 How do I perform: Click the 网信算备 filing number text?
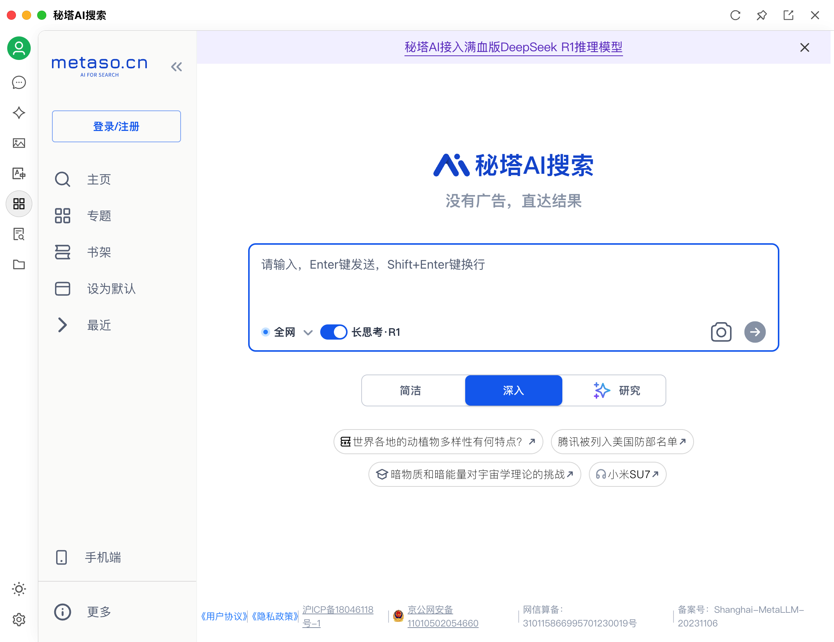[x=579, y=616]
